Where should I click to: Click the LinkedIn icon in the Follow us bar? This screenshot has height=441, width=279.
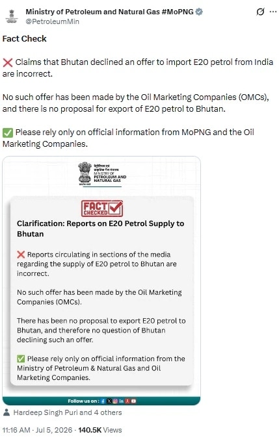point(122,401)
